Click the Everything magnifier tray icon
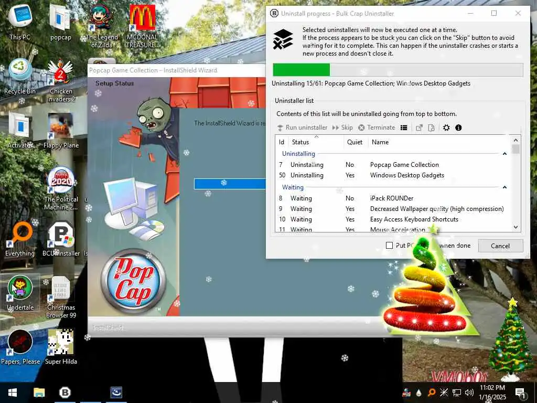Image resolution: width=537 pixels, height=403 pixels. point(432,393)
